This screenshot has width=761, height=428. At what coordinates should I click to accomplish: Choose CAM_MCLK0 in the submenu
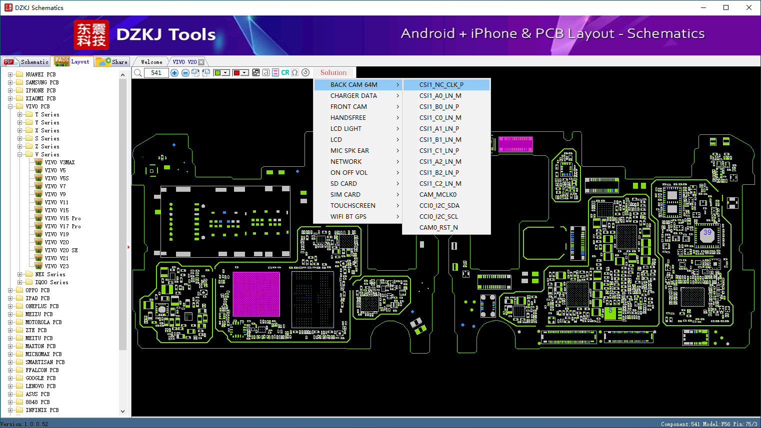[446, 195]
